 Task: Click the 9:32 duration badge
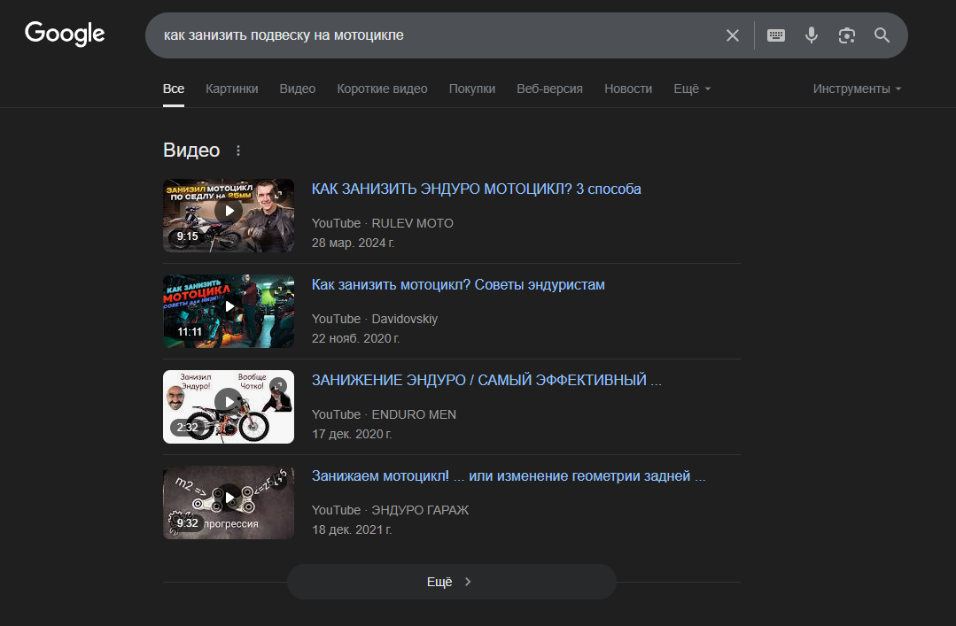click(187, 523)
